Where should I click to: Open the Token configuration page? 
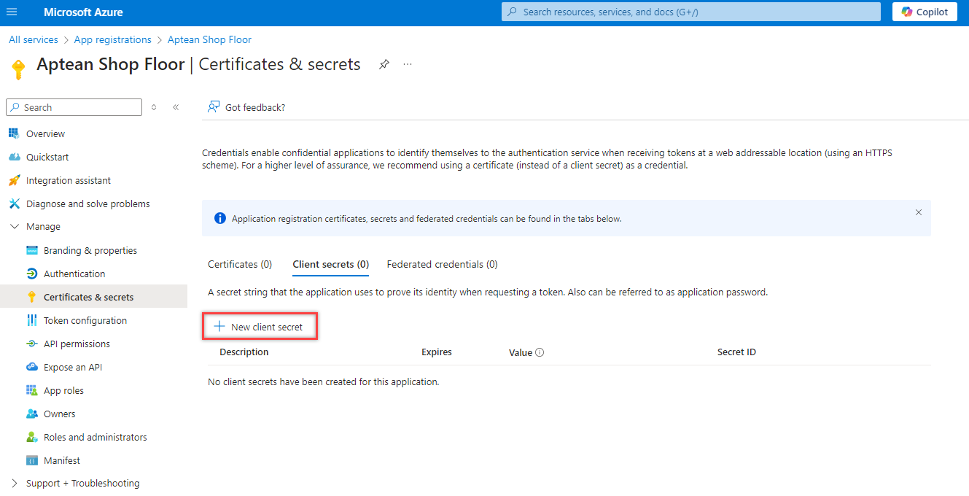pos(85,320)
